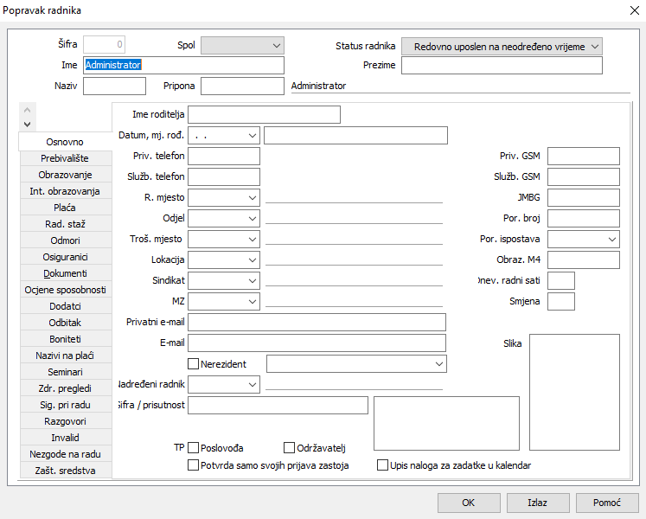Open help with the Pomoć button
This screenshot has width=646, height=519.
(x=606, y=503)
